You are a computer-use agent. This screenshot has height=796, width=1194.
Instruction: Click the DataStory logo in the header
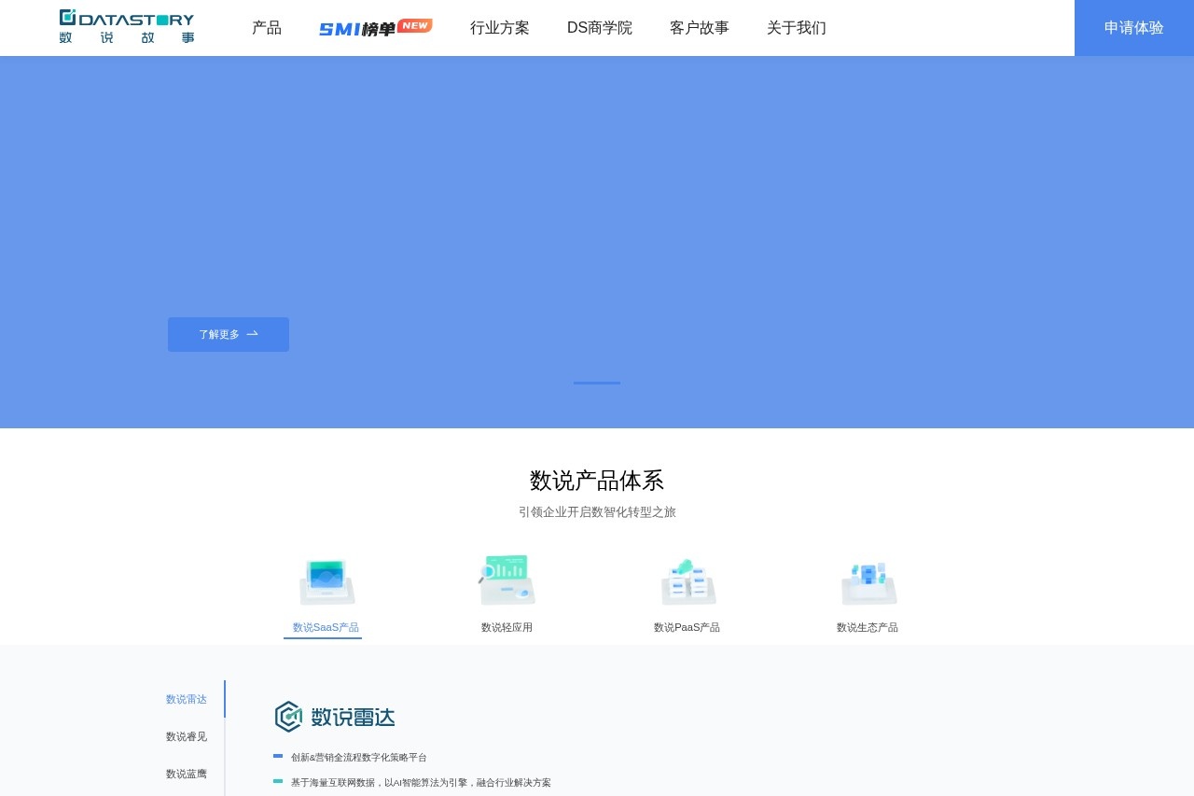point(126,27)
